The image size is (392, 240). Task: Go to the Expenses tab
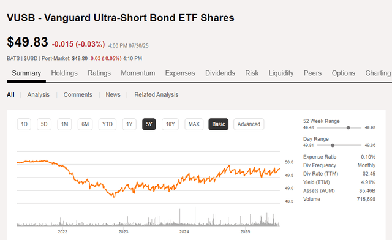180,73
